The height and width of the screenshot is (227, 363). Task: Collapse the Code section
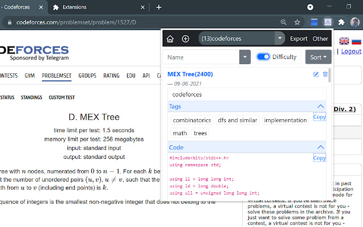pos(320,147)
